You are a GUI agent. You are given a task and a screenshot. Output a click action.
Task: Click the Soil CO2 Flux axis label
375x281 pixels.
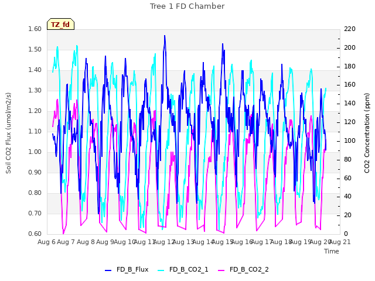pyautogui.click(x=8, y=133)
